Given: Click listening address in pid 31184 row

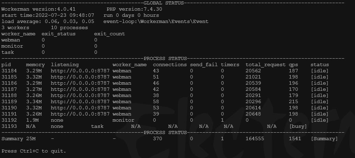Looking at the screenshot, I should point(80,71).
